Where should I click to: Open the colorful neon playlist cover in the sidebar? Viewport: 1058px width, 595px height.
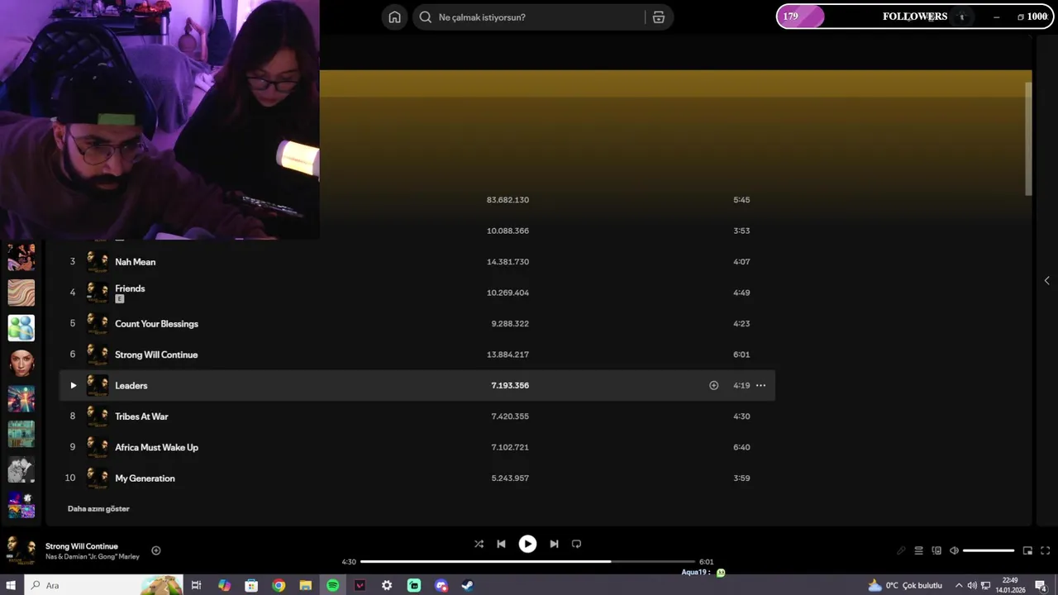pyautogui.click(x=21, y=399)
